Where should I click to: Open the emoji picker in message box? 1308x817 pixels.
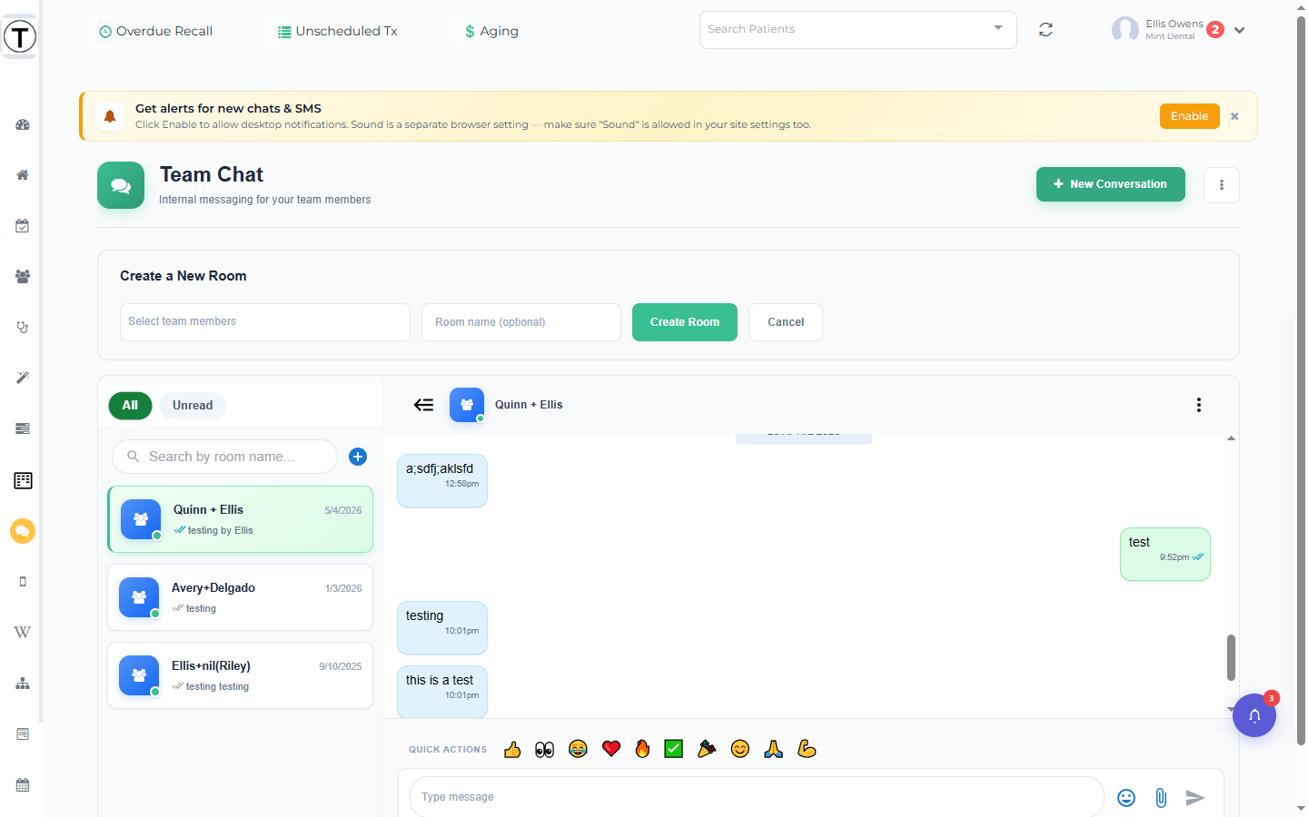[x=1126, y=797]
